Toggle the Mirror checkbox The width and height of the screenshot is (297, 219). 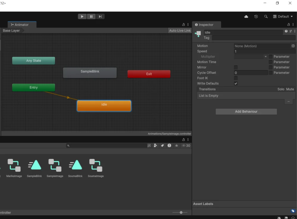tap(236, 67)
